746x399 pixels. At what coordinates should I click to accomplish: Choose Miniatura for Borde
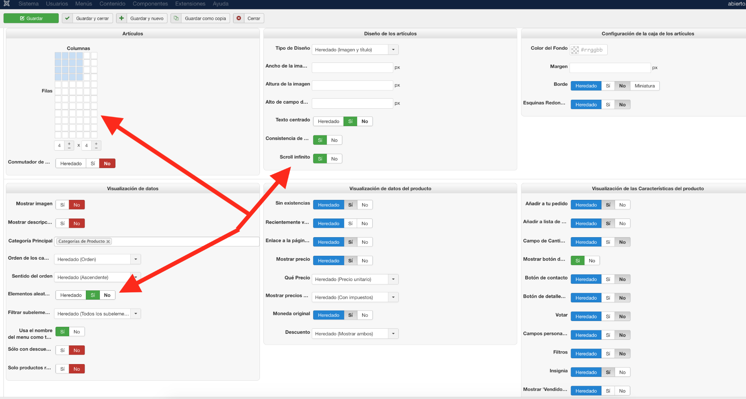[645, 86]
